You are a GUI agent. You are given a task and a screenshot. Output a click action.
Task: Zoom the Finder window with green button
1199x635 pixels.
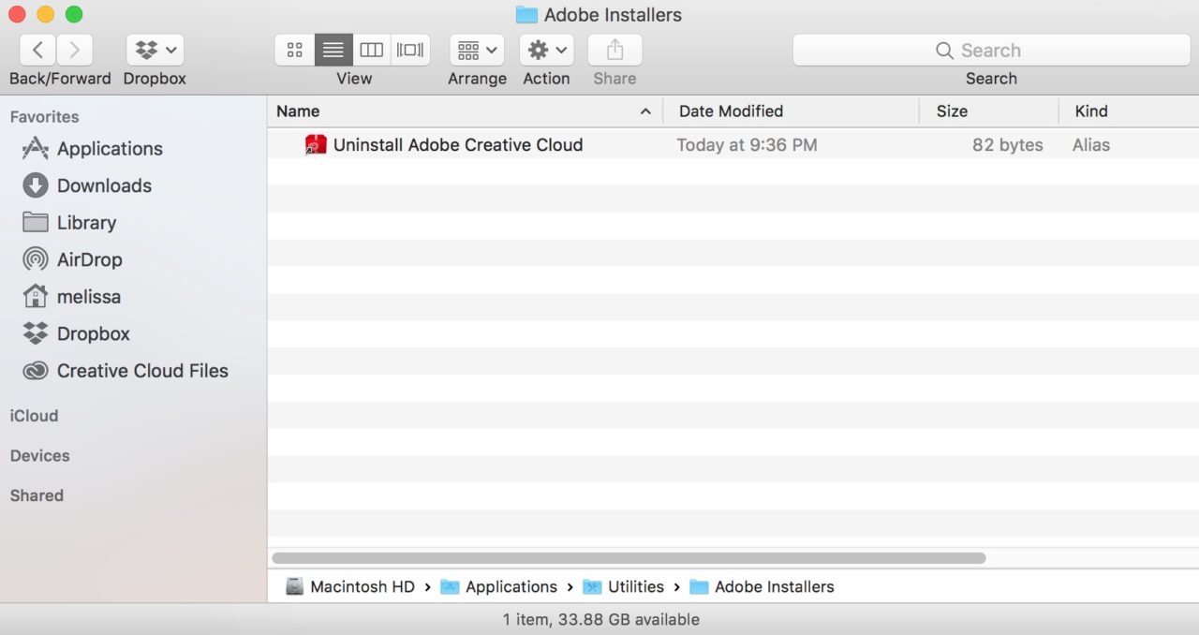coord(73,14)
